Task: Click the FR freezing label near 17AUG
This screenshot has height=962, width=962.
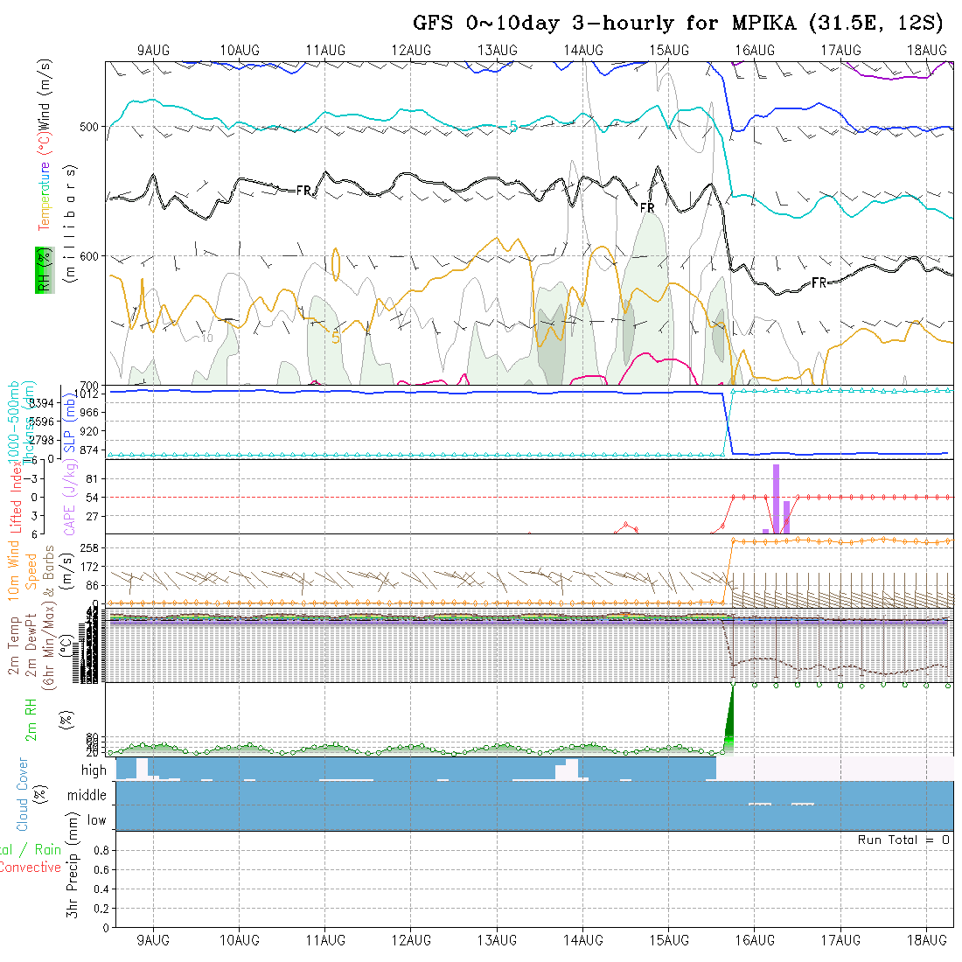Action: [819, 282]
